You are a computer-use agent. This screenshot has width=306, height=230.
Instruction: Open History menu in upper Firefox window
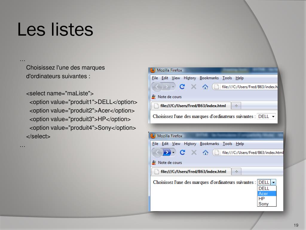tap(190, 78)
